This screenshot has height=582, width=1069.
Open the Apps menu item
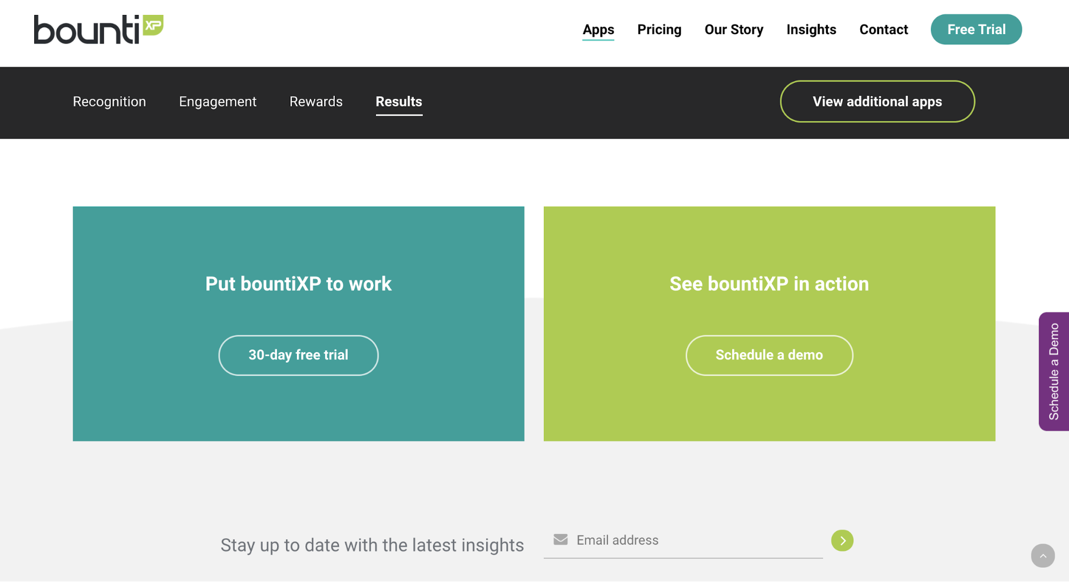598,29
